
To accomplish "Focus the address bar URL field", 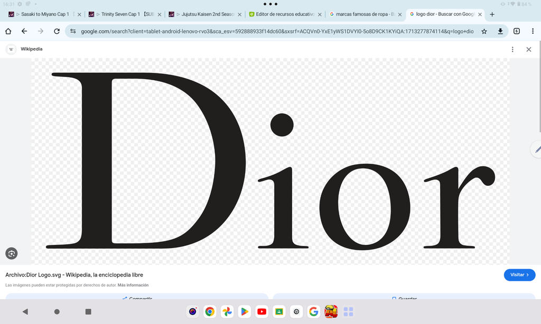I will click(277, 31).
